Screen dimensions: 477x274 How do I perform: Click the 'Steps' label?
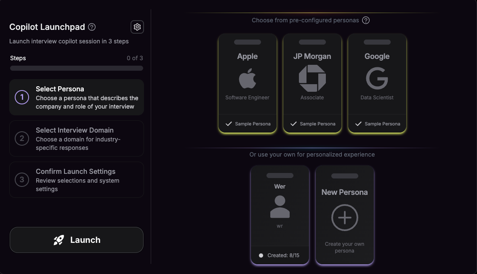pos(18,58)
